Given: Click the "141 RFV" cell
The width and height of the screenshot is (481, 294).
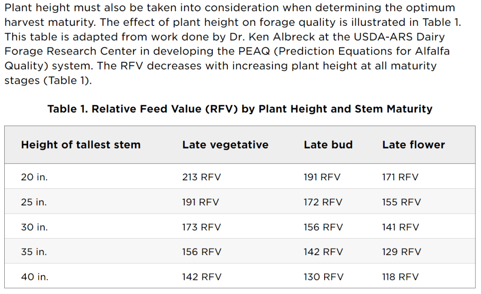Looking at the screenshot, I should pos(401,227).
